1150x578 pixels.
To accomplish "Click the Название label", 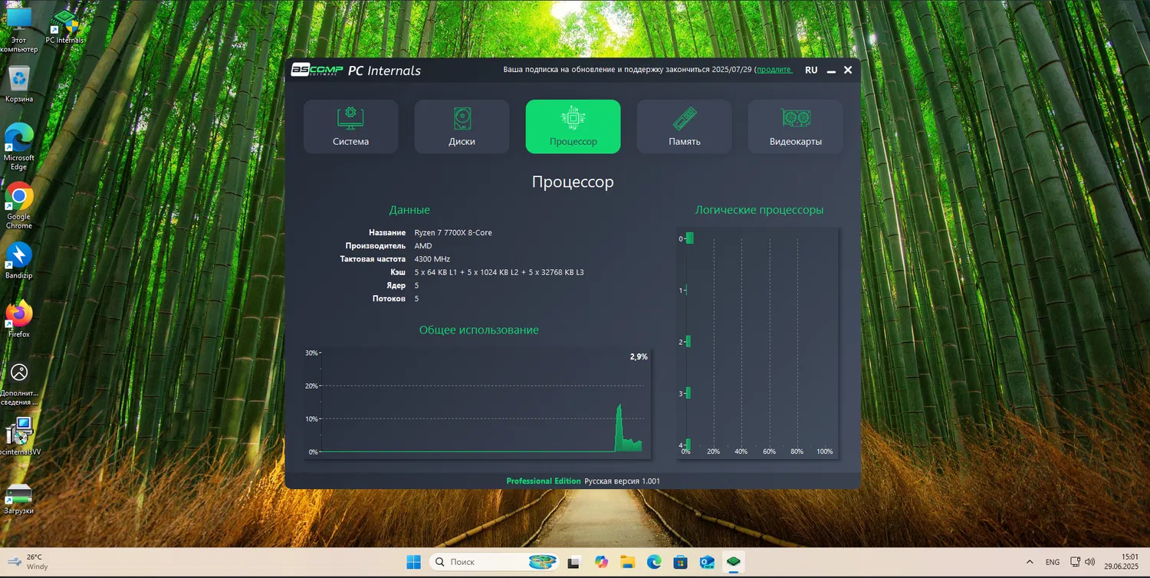I will click(x=387, y=232).
